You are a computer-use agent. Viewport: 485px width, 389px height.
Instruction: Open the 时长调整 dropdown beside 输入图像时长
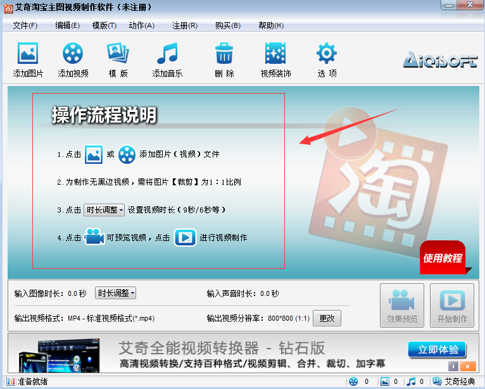coord(115,293)
